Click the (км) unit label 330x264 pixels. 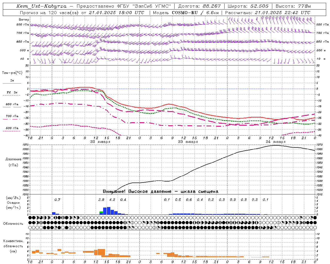[x=13, y=251]
